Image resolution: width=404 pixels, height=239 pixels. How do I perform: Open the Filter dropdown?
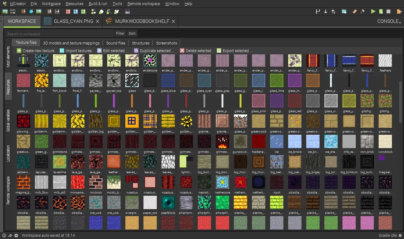(x=120, y=33)
